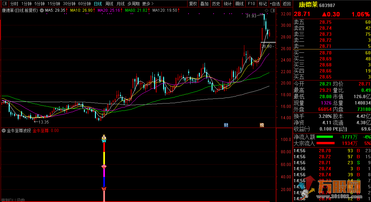Switch to the 60分钟 chart
371x202 pixels.
[x=85, y=4]
